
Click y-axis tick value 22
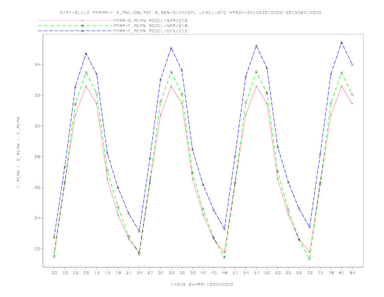click(x=37, y=249)
